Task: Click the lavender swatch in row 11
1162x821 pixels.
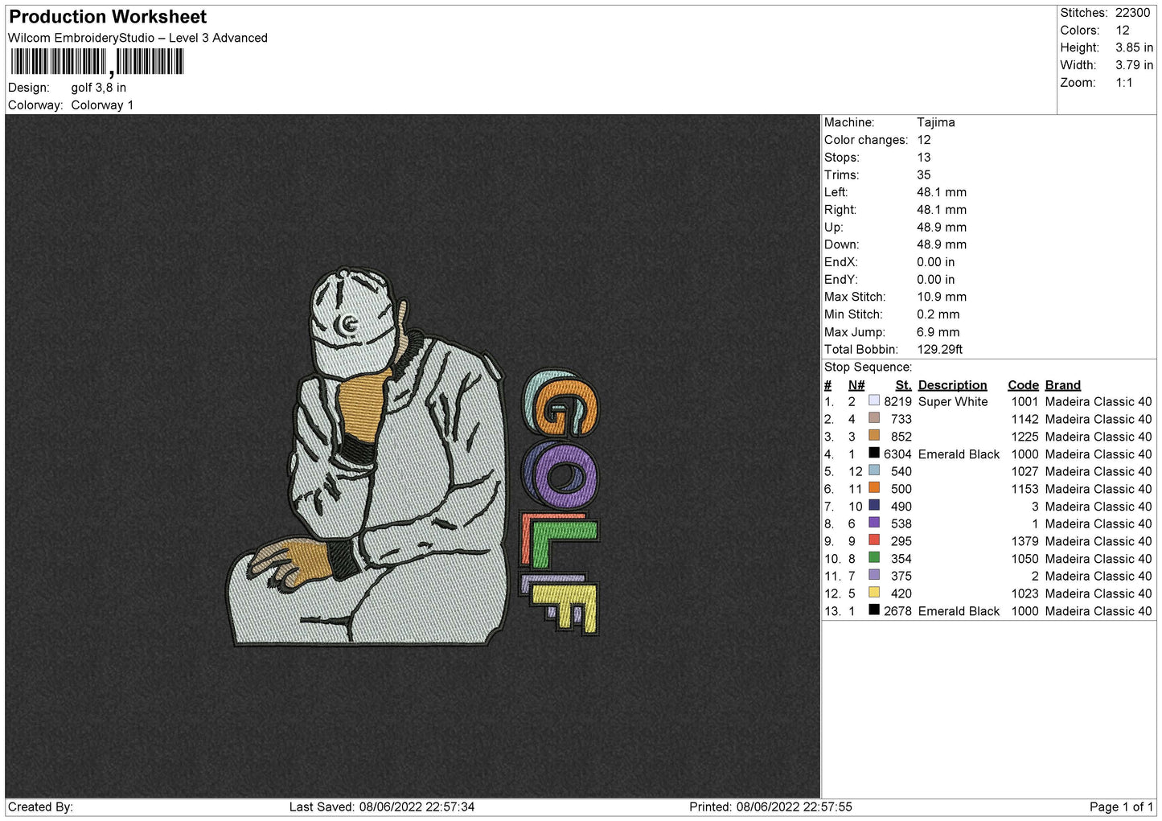Action: [874, 575]
